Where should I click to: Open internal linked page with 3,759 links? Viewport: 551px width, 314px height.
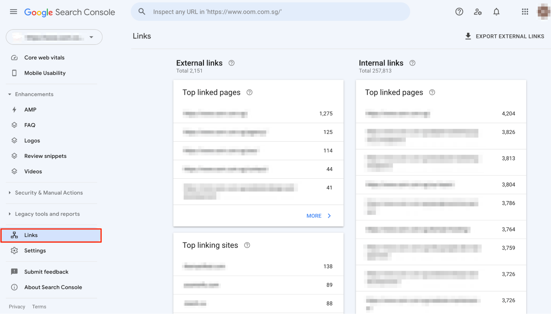[441, 252]
